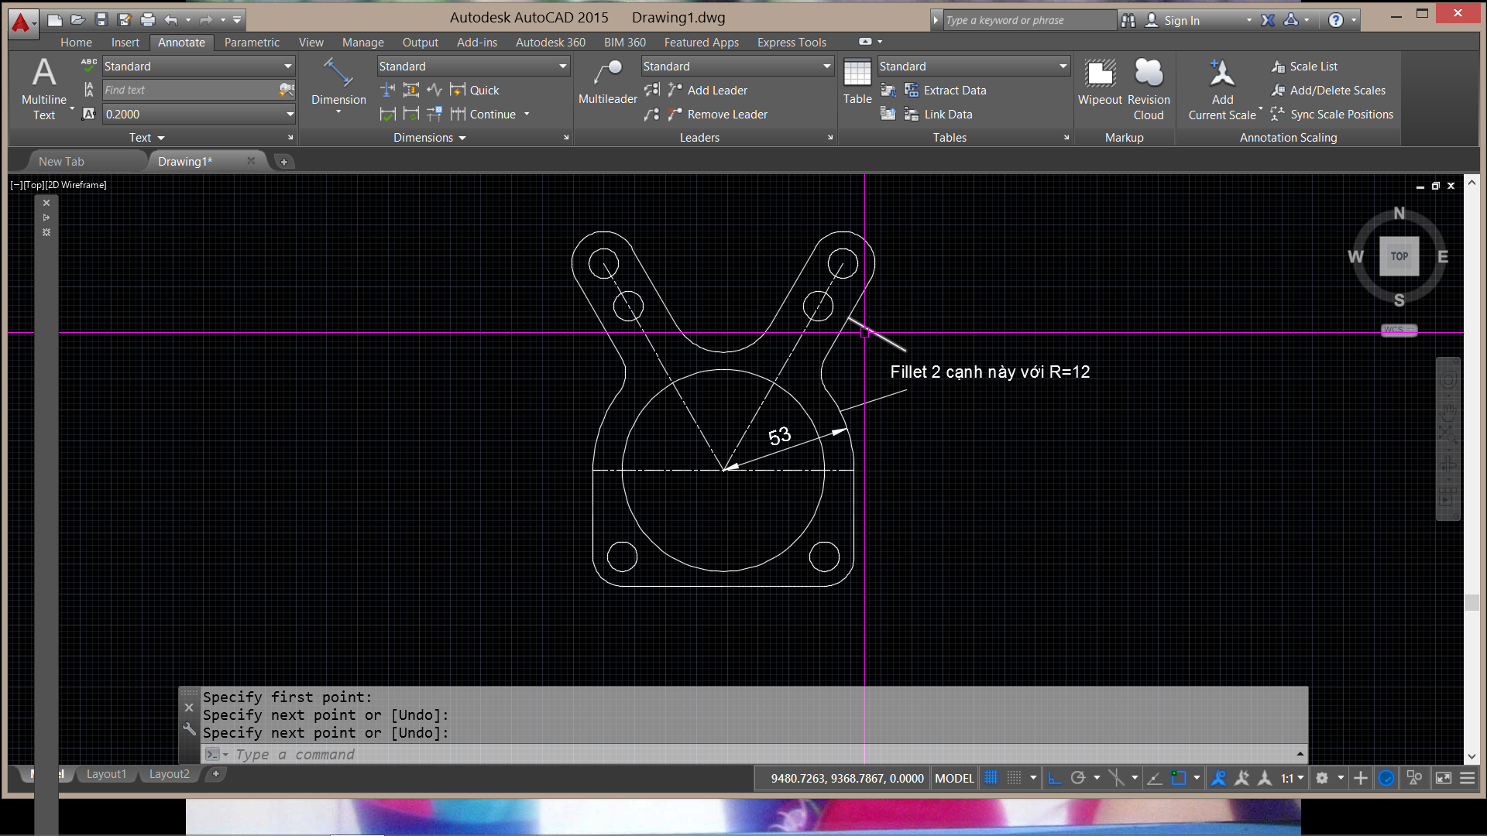Viewport: 1487px width, 836px height.
Task: Toggle grid display in status bar
Action: tap(991, 778)
